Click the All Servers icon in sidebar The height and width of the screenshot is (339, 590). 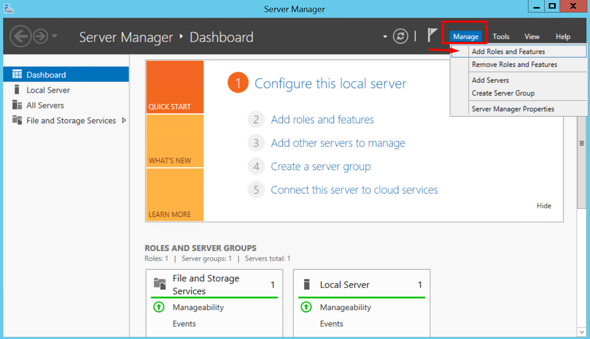(x=17, y=105)
